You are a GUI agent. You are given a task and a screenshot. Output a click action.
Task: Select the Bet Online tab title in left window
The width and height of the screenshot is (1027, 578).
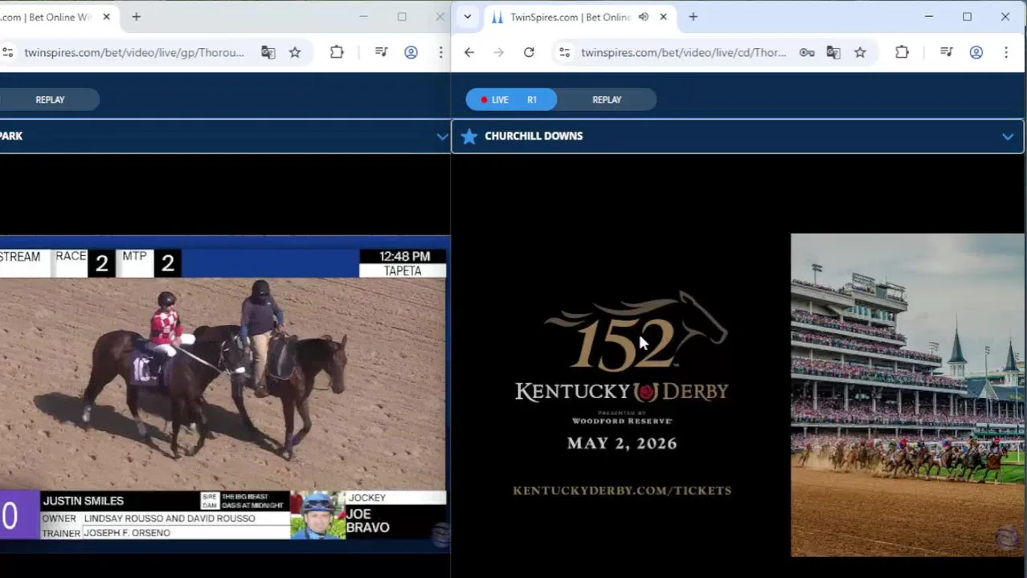click(x=47, y=17)
